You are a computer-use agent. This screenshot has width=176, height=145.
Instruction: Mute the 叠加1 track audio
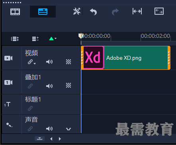click(49, 86)
